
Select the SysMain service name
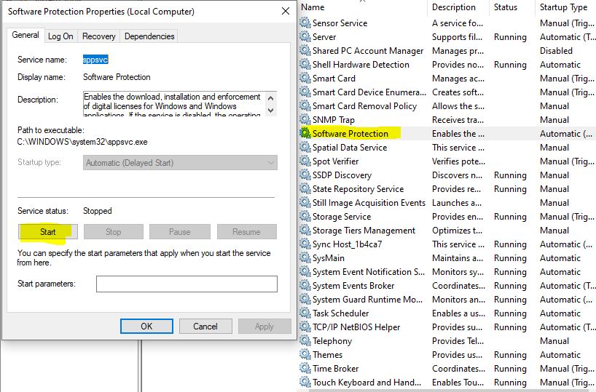pyautogui.click(x=329, y=258)
